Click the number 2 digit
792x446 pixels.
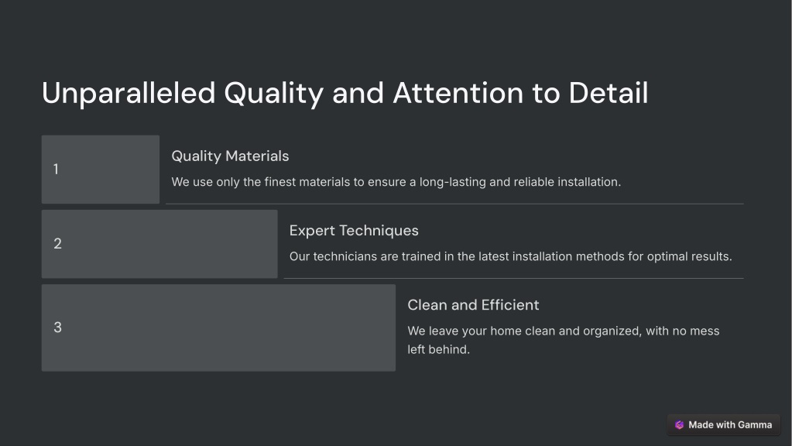point(57,244)
